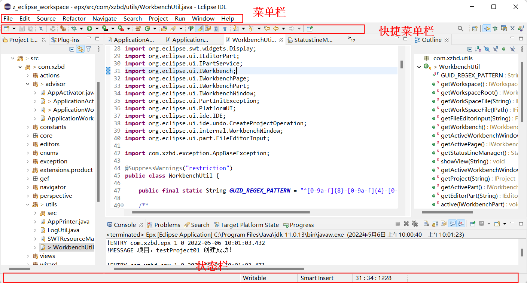Expand the actions package node
Image resolution: width=527 pixels, height=283 pixels.
[28, 76]
